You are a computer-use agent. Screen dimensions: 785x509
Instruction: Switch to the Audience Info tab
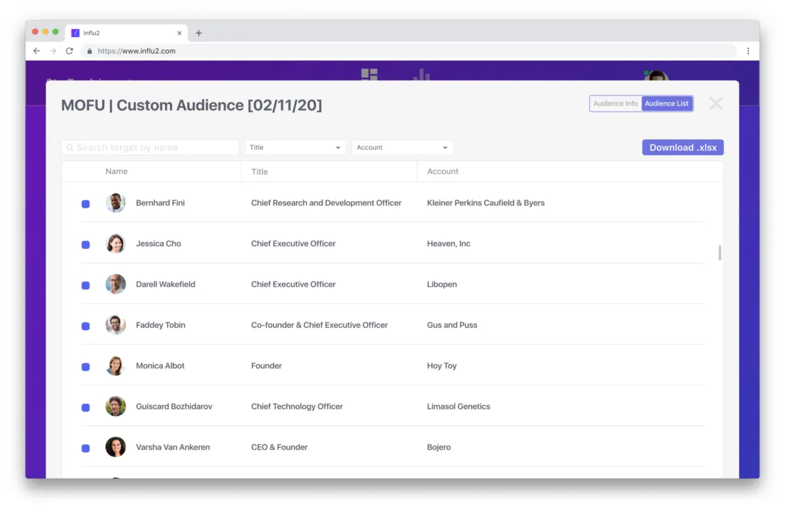616,104
